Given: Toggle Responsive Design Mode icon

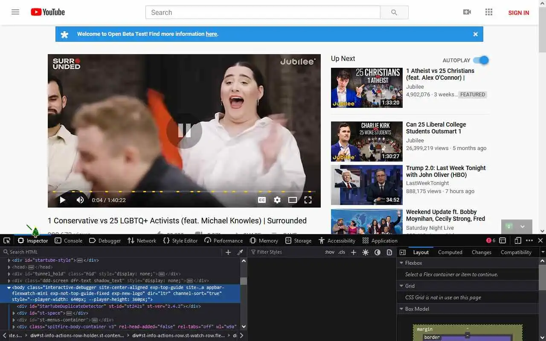Looking at the screenshot, I should tap(518, 240).
